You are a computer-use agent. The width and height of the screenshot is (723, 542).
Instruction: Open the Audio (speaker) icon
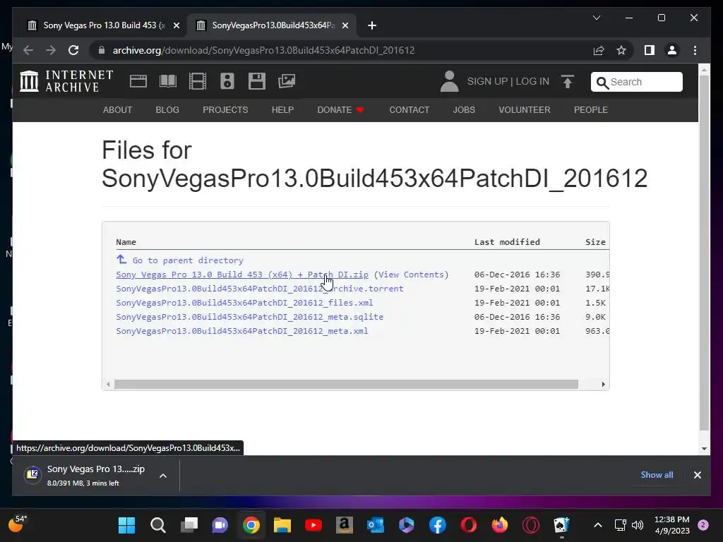227,81
